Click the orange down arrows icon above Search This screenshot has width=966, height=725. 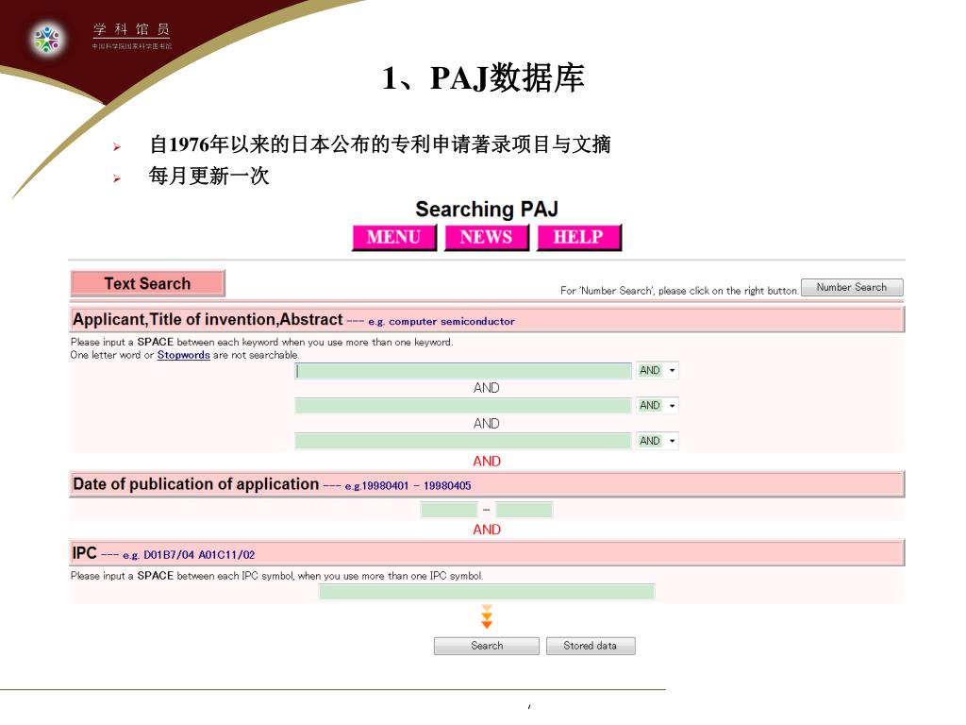coord(487,616)
